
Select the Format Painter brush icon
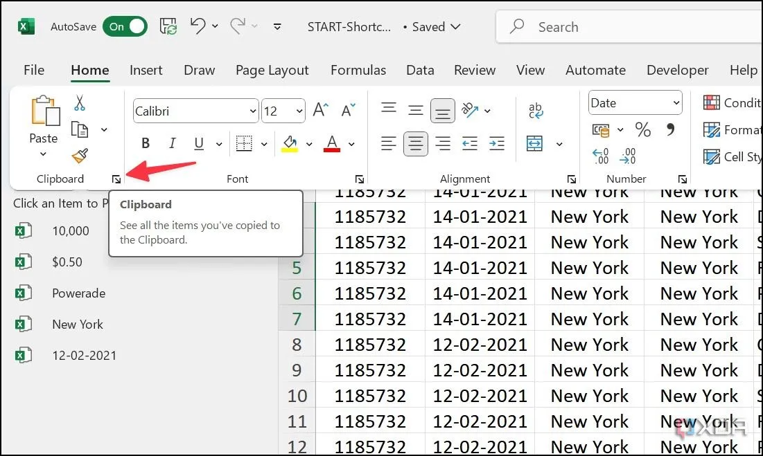[x=80, y=156]
